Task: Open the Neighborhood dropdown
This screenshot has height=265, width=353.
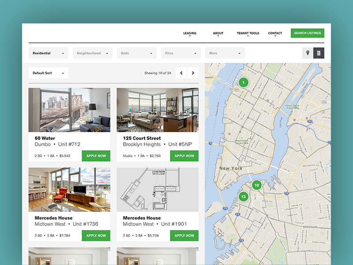Action: coord(92,53)
